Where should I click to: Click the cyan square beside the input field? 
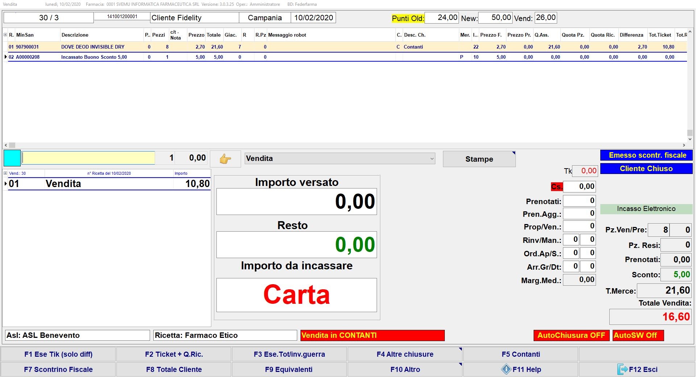pyautogui.click(x=12, y=158)
